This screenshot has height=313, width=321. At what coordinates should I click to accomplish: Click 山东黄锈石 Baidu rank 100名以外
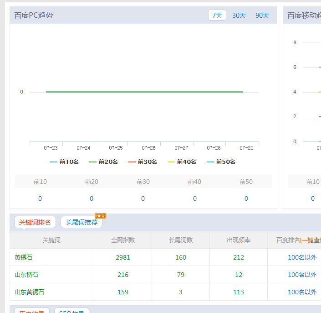(x=302, y=292)
